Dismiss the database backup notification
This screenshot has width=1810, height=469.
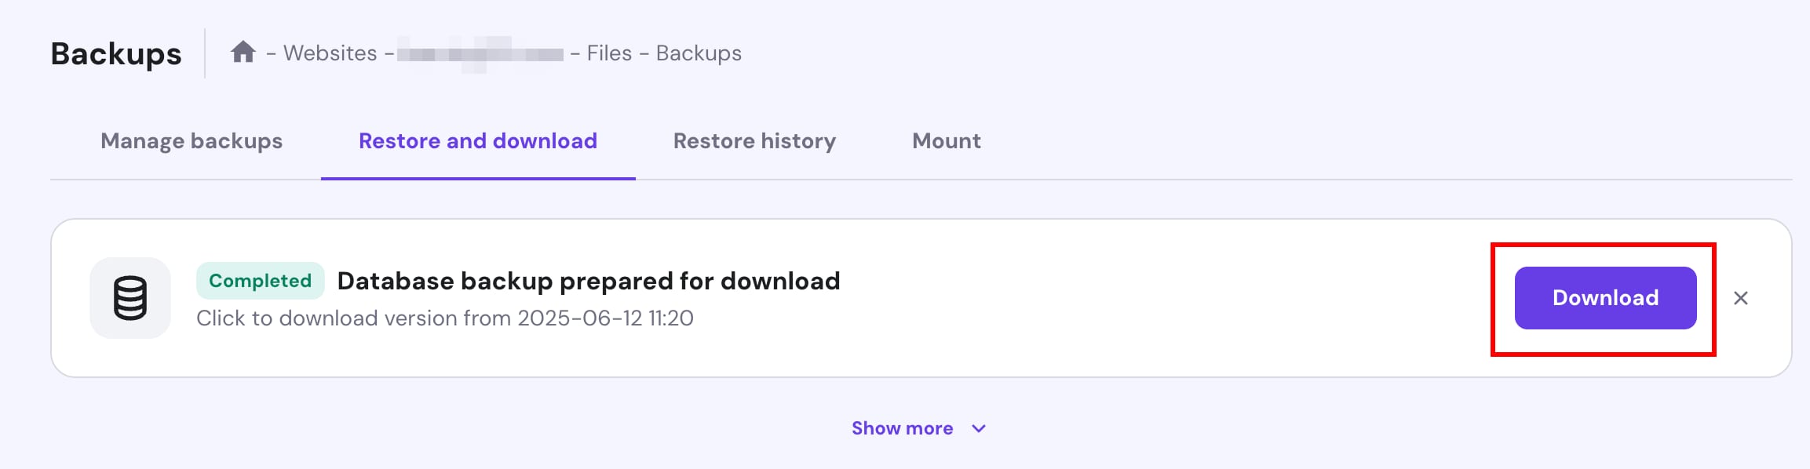[1740, 298]
